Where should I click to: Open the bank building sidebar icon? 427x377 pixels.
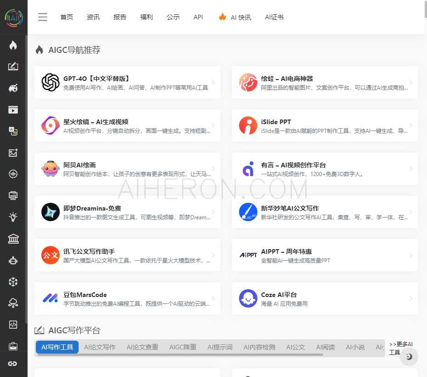pos(13,239)
